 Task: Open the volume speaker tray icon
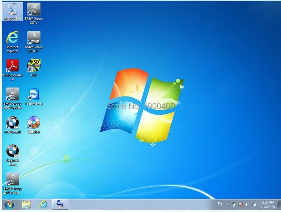point(247,205)
